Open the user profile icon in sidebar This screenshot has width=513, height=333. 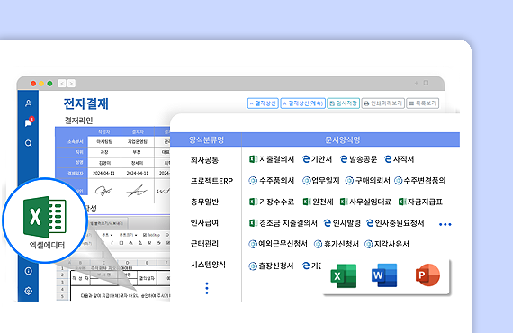(29, 103)
